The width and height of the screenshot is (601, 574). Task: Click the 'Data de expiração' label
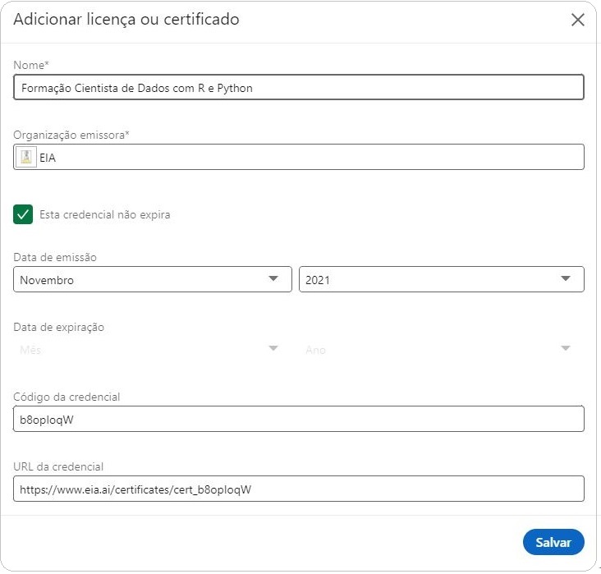coord(59,328)
